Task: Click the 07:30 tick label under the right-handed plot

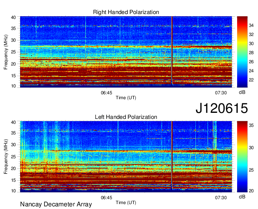Action: (x=221, y=93)
